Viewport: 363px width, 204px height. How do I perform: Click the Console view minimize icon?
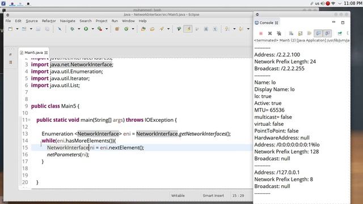point(334,22)
